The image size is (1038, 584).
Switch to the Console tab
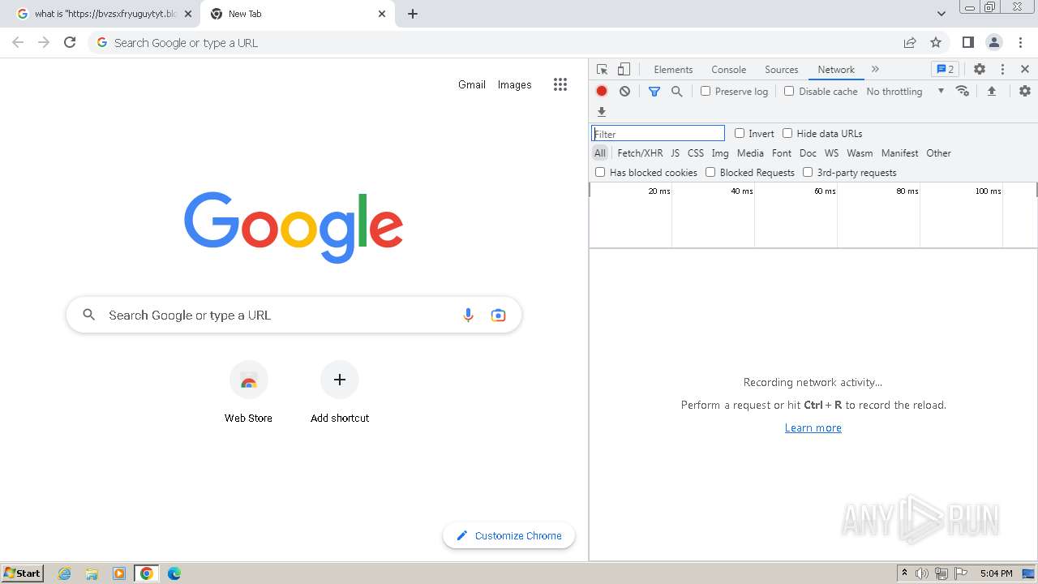728,70
